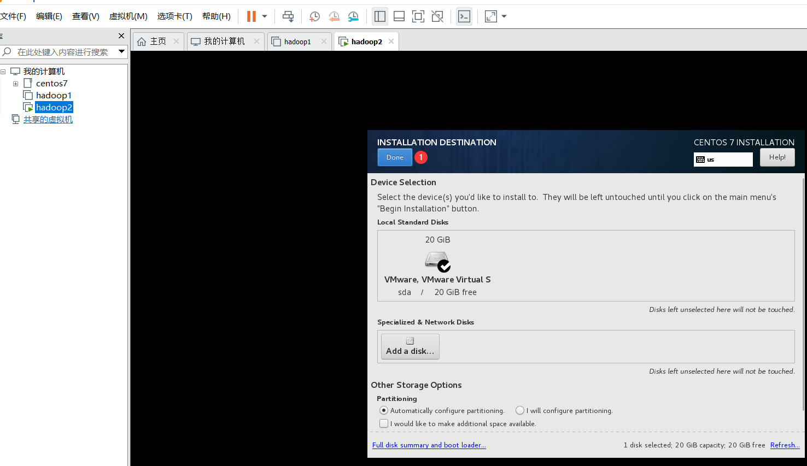Image resolution: width=807 pixels, height=466 pixels.
Task: Close the library sidebar panel
Action: pyautogui.click(x=121, y=36)
